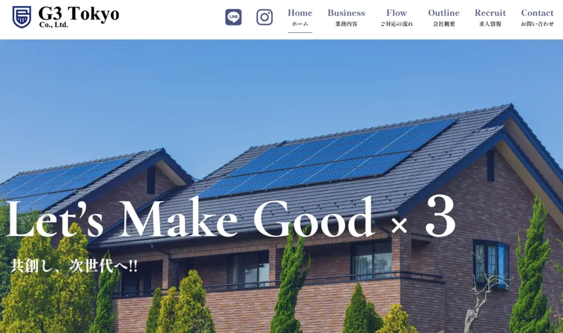Click the Co., Ltd. text under the logo
563x333 pixels.
click(53, 25)
